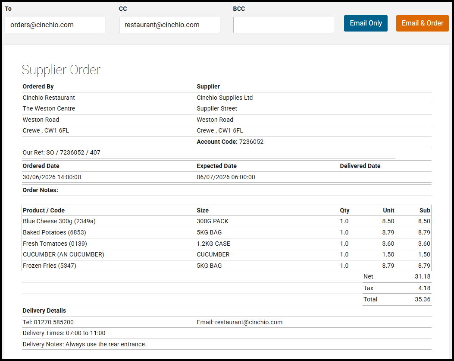Focus the To email field
This screenshot has width=454, height=361.
coord(55,25)
